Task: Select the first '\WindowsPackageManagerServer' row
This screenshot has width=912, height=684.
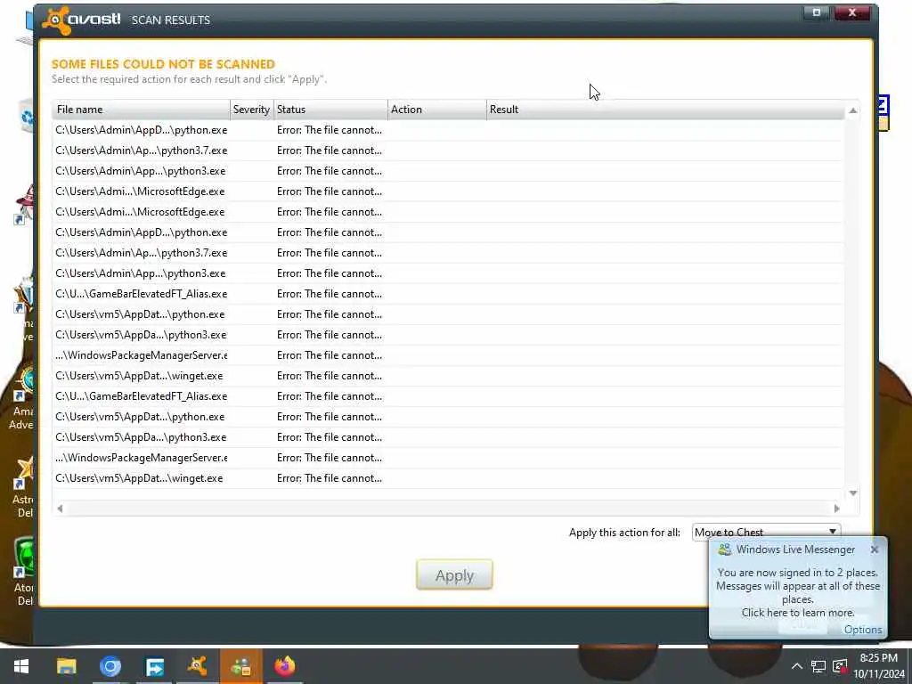Action: click(x=448, y=355)
